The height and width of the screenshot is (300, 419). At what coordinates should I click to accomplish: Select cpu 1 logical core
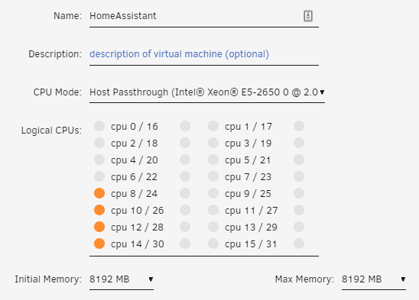click(213, 126)
